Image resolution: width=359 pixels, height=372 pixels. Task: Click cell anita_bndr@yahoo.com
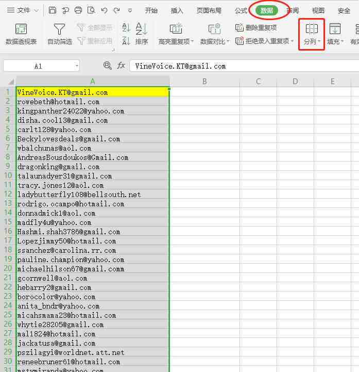(93, 306)
